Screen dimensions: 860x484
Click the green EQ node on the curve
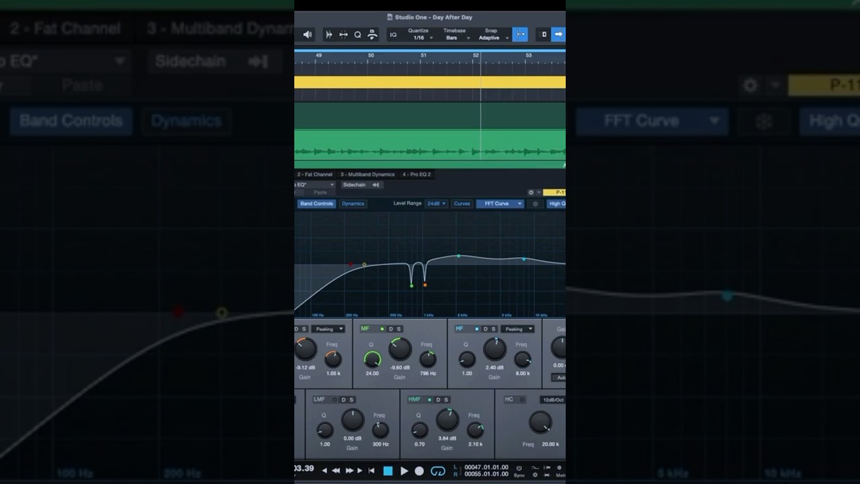(412, 286)
